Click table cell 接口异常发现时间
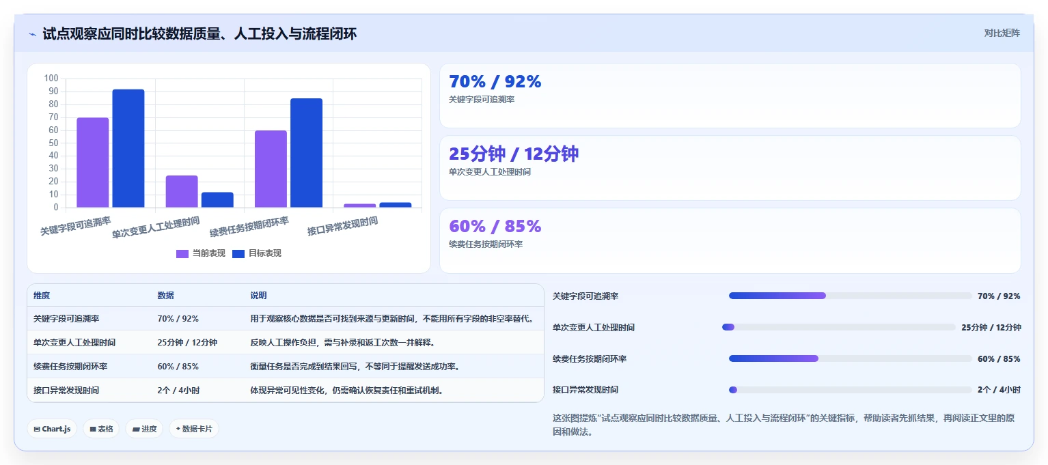The image size is (1048, 465). pos(66,391)
